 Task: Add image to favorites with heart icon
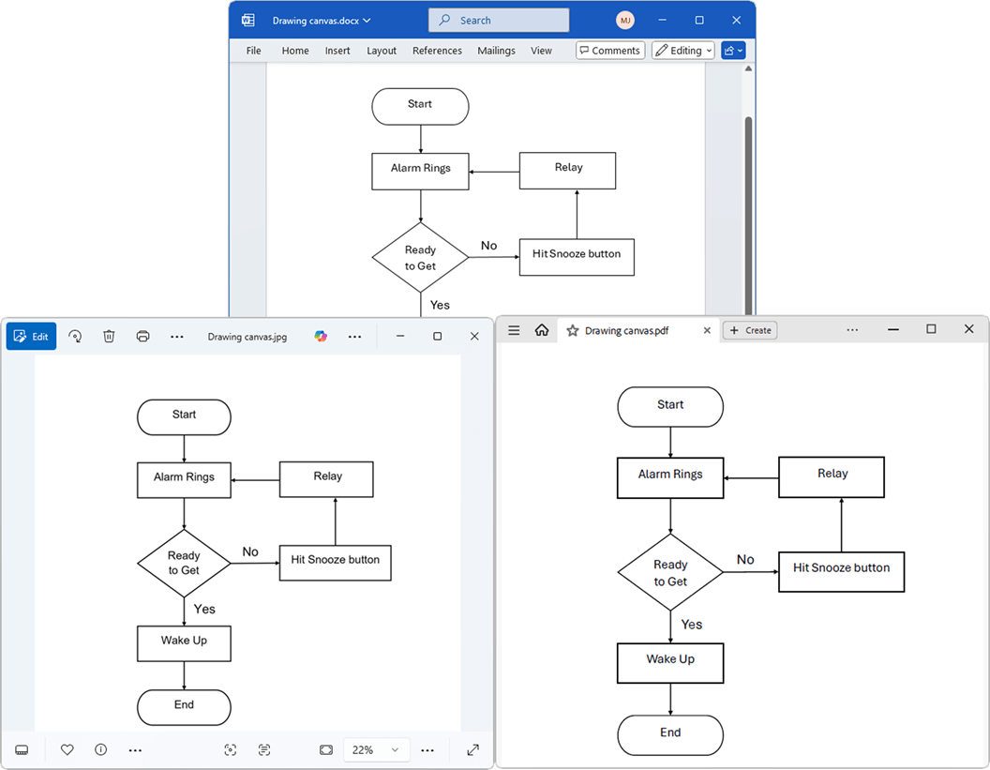67,749
